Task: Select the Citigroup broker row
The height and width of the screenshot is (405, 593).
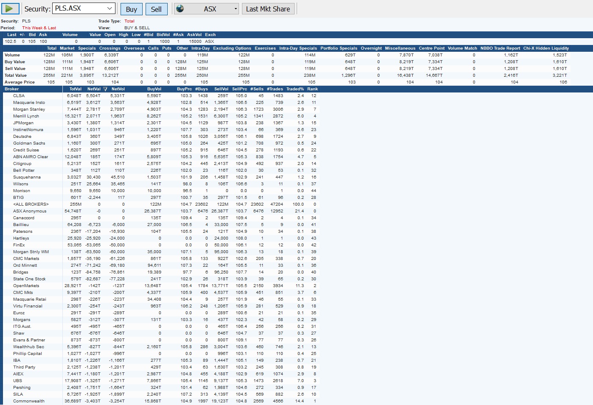Action: point(160,164)
